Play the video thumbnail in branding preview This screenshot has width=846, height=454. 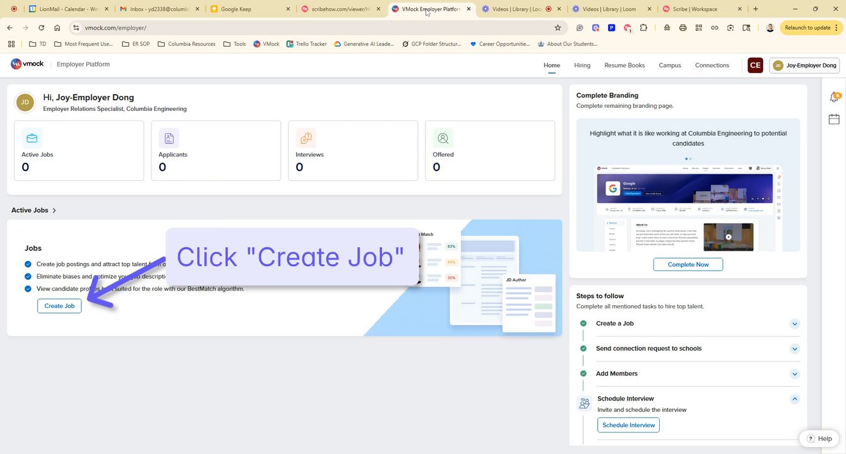point(728,237)
